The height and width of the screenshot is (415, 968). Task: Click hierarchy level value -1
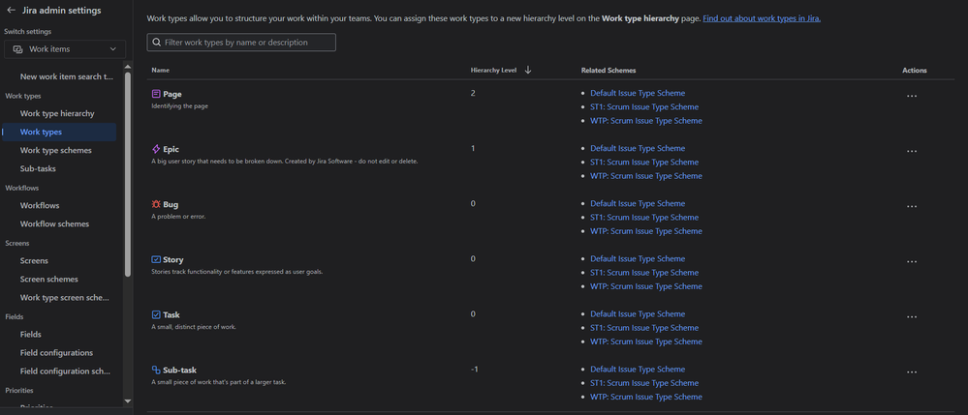pyautogui.click(x=474, y=370)
